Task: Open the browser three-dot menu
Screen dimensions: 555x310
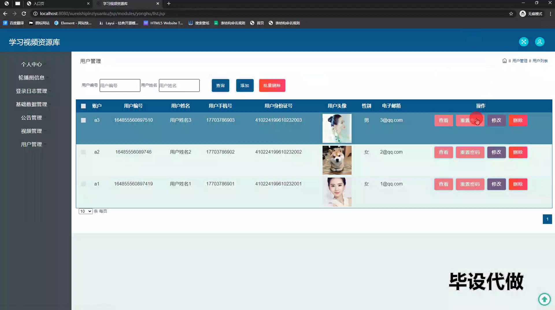Action: (550, 14)
